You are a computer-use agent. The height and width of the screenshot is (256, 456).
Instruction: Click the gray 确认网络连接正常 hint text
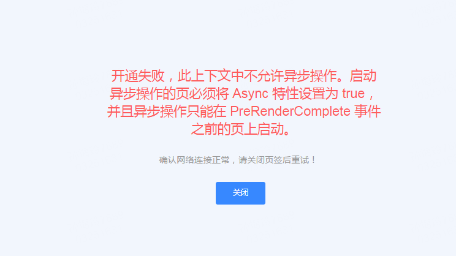194,160
